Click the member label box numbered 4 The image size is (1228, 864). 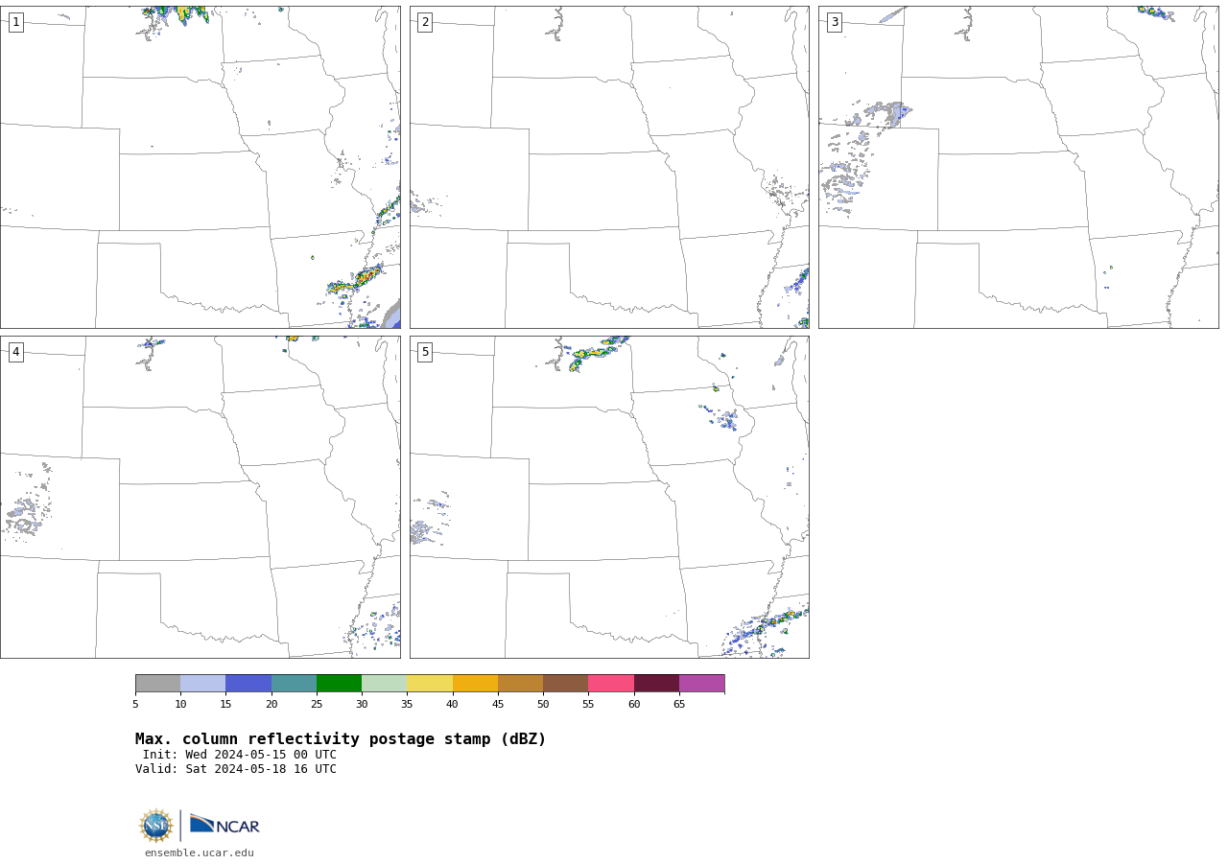15,352
